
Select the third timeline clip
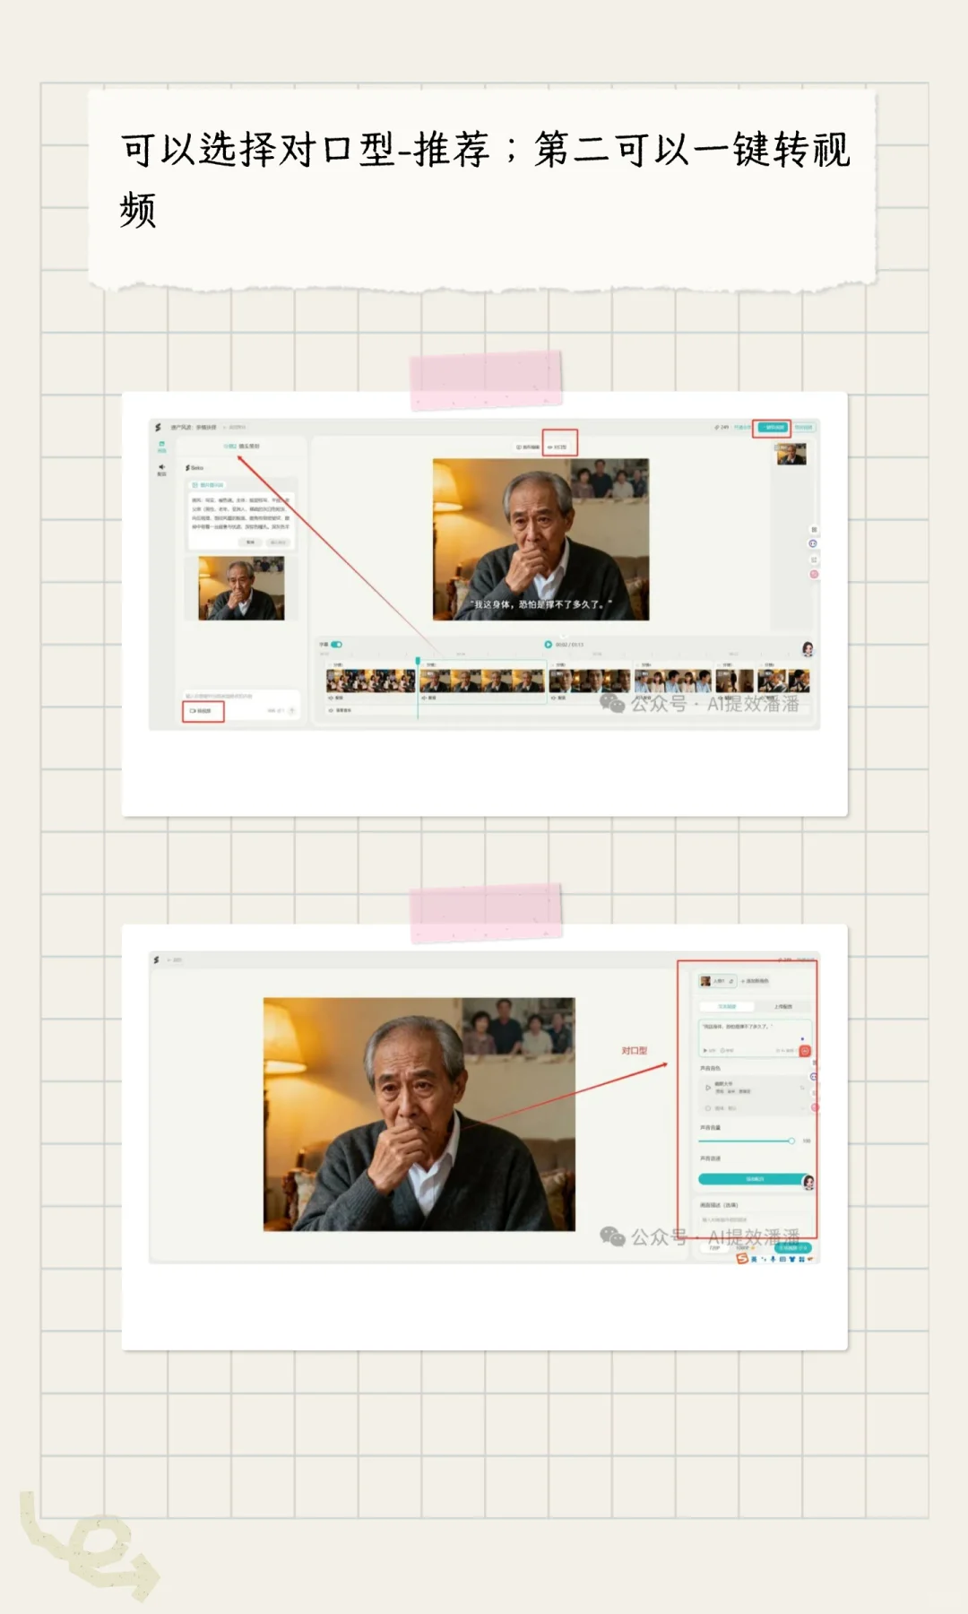coord(590,681)
